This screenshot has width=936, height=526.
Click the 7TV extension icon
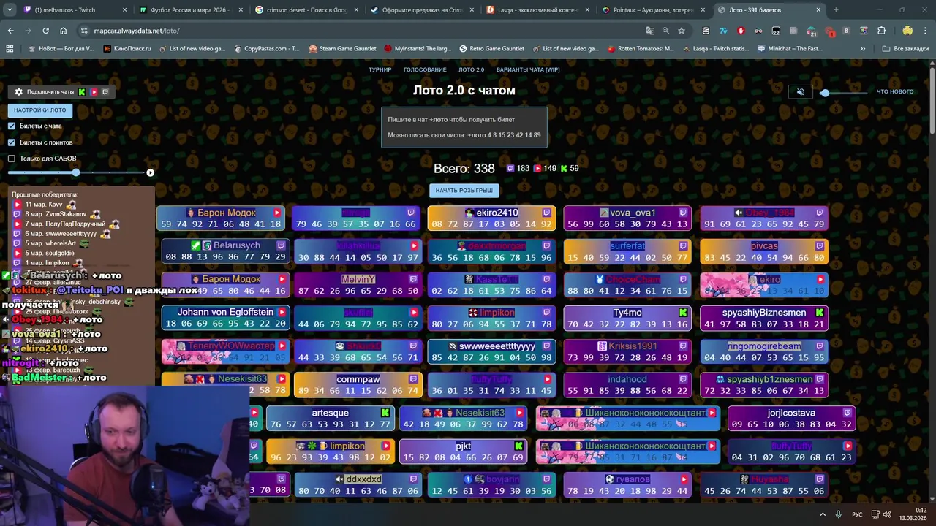[x=723, y=31]
